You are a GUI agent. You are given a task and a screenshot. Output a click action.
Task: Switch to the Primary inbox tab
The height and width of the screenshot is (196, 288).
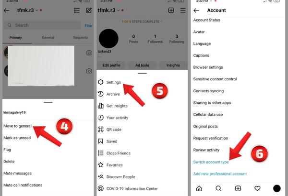click(x=16, y=37)
